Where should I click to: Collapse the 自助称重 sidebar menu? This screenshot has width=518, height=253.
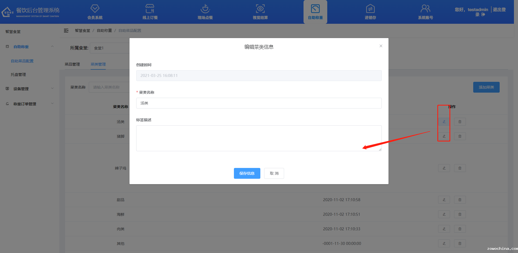[x=30, y=47]
